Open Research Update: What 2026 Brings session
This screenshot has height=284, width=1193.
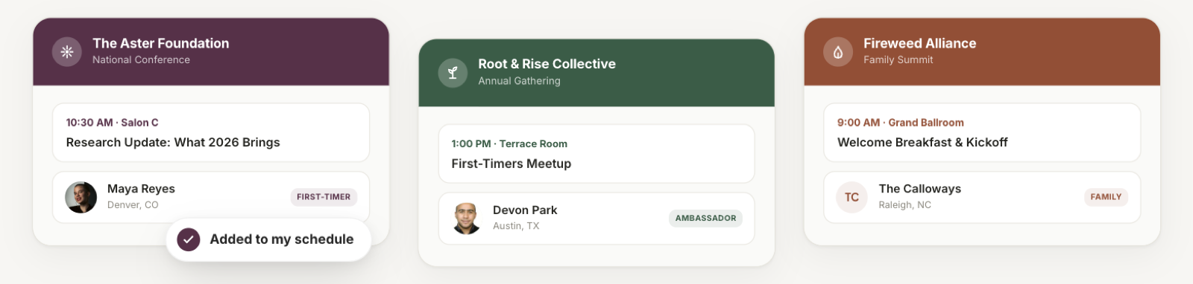pyautogui.click(x=211, y=132)
